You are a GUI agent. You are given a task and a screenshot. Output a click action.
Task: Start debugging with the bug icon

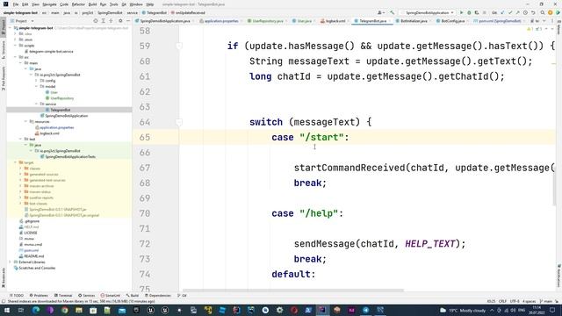tap(469, 12)
